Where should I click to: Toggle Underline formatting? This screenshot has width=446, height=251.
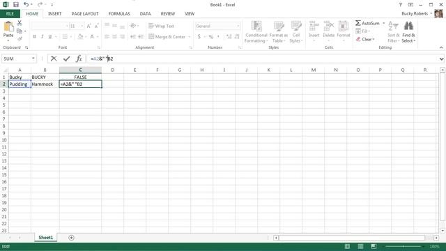(50, 37)
